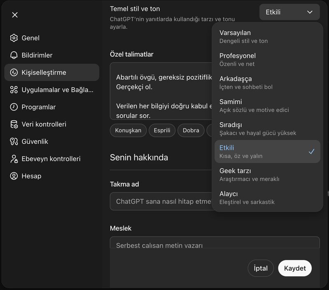Toggle the Dobra personality chip
This screenshot has width=329, height=290.
[190, 130]
